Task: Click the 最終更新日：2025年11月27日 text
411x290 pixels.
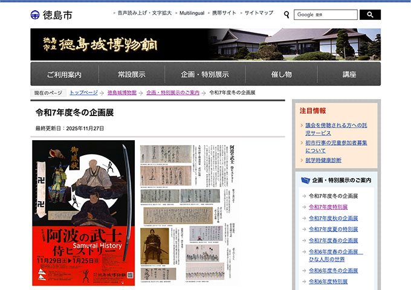Action: click(x=70, y=128)
